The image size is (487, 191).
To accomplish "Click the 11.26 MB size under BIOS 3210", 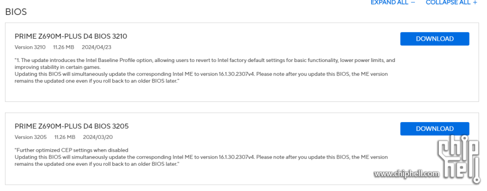I will [x=64, y=48].
